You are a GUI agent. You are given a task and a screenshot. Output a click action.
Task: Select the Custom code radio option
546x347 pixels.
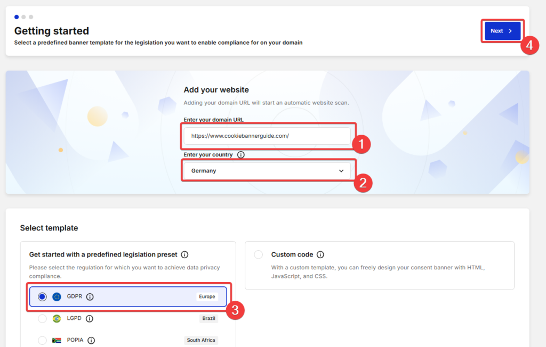tap(259, 254)
